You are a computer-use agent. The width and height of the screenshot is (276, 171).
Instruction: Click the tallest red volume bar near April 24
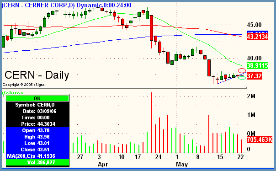pos(151,123)
